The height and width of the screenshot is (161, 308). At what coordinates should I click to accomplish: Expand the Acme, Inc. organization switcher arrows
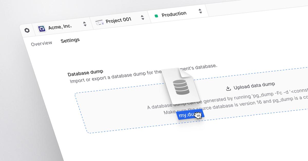85,24
